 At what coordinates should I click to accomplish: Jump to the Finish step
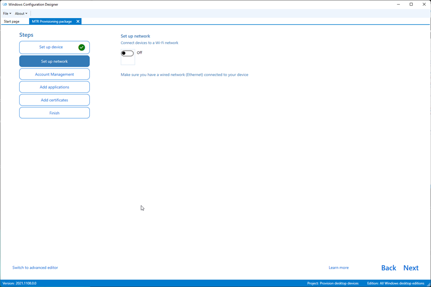54,113
